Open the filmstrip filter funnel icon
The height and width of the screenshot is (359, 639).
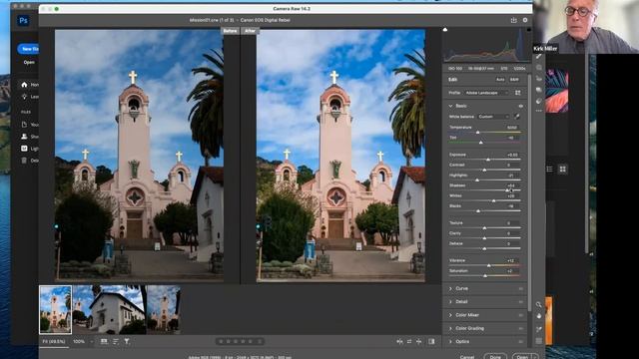point(127,341)
